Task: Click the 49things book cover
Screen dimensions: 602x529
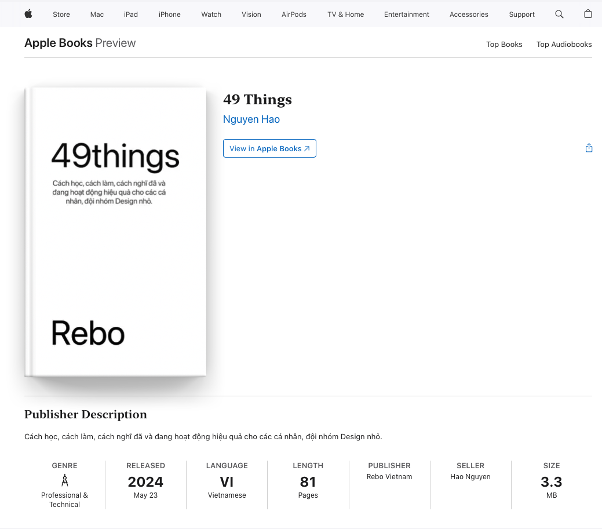Action: click(x=115, y=232)
